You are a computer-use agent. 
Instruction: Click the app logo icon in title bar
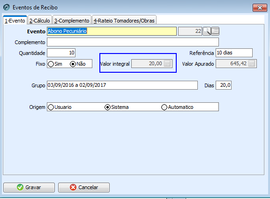tap(7, 8)
